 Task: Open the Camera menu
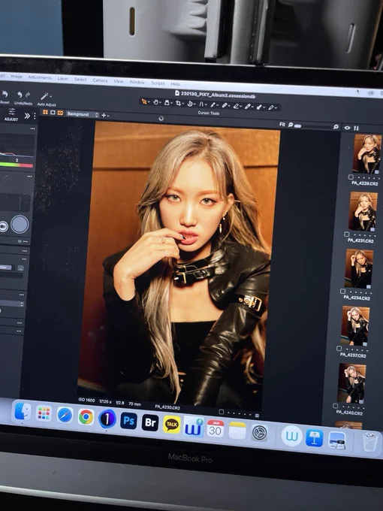click(x=100, y=80)
